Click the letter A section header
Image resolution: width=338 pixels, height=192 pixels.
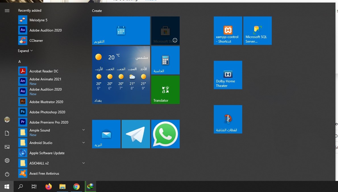click(19, 61)
